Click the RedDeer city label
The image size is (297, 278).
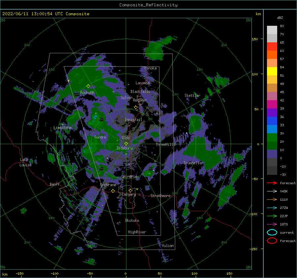tap(140, 100)
